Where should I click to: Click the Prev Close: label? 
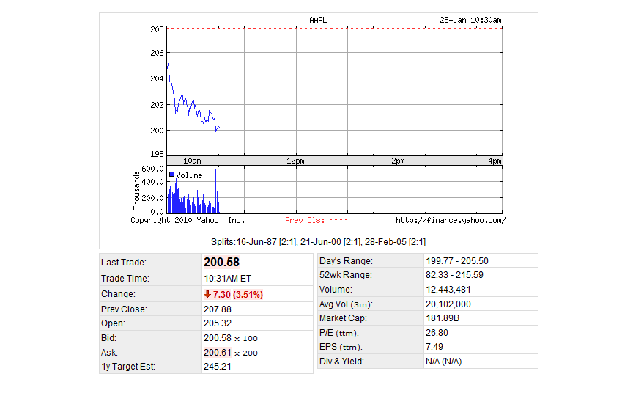[124, 309]
